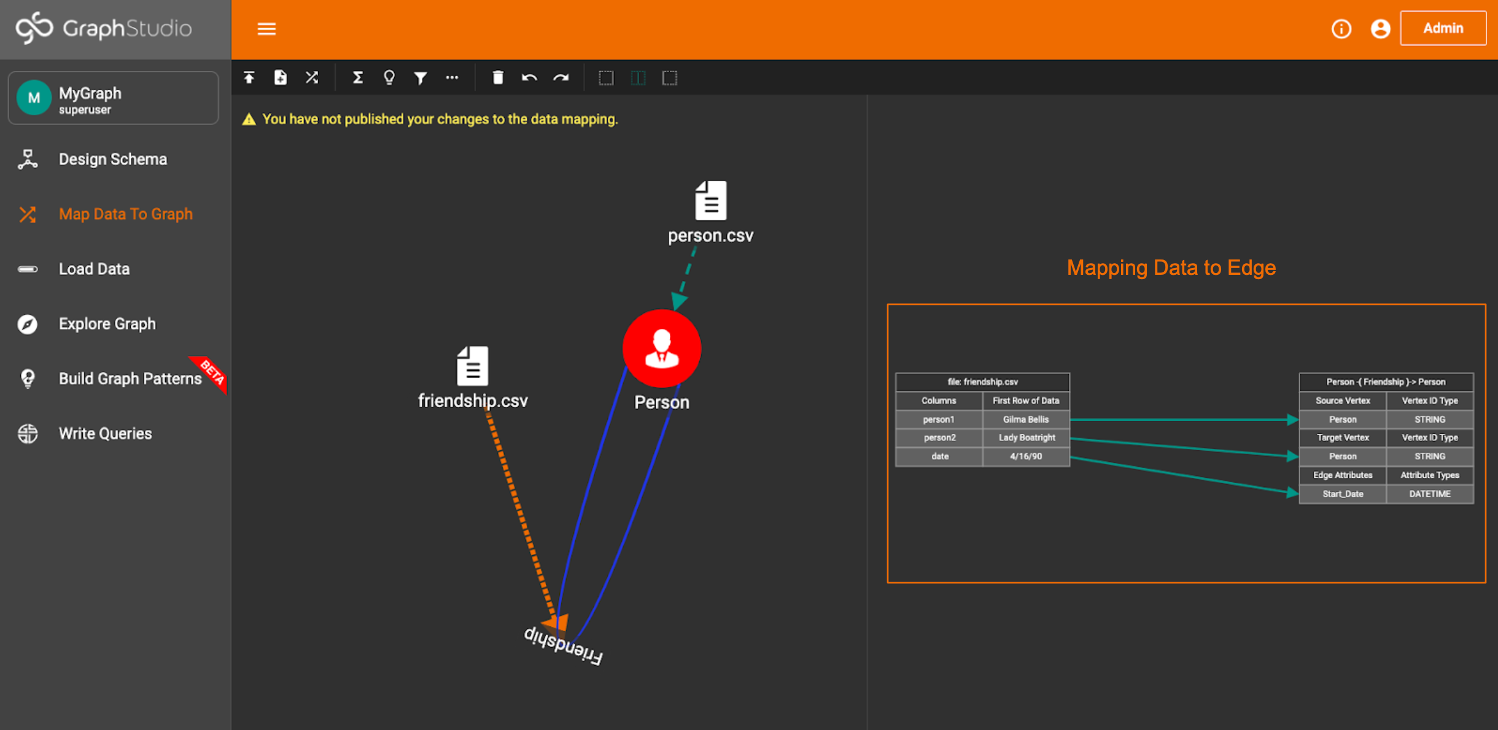The height and width of the screenshot is (730, 1498).
Task: Select the red Person vertex node
Action: click(x=661, y=348)
